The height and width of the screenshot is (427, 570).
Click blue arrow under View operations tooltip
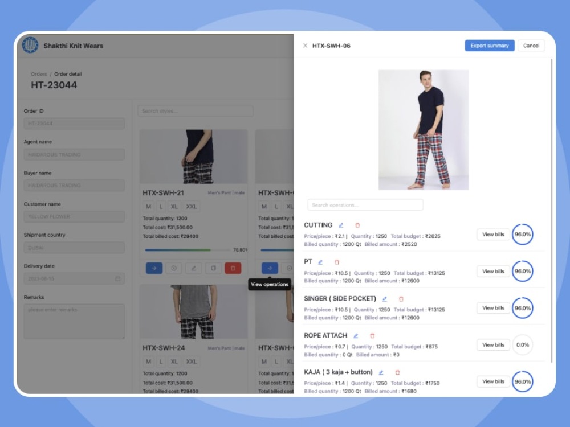(270, 268)
